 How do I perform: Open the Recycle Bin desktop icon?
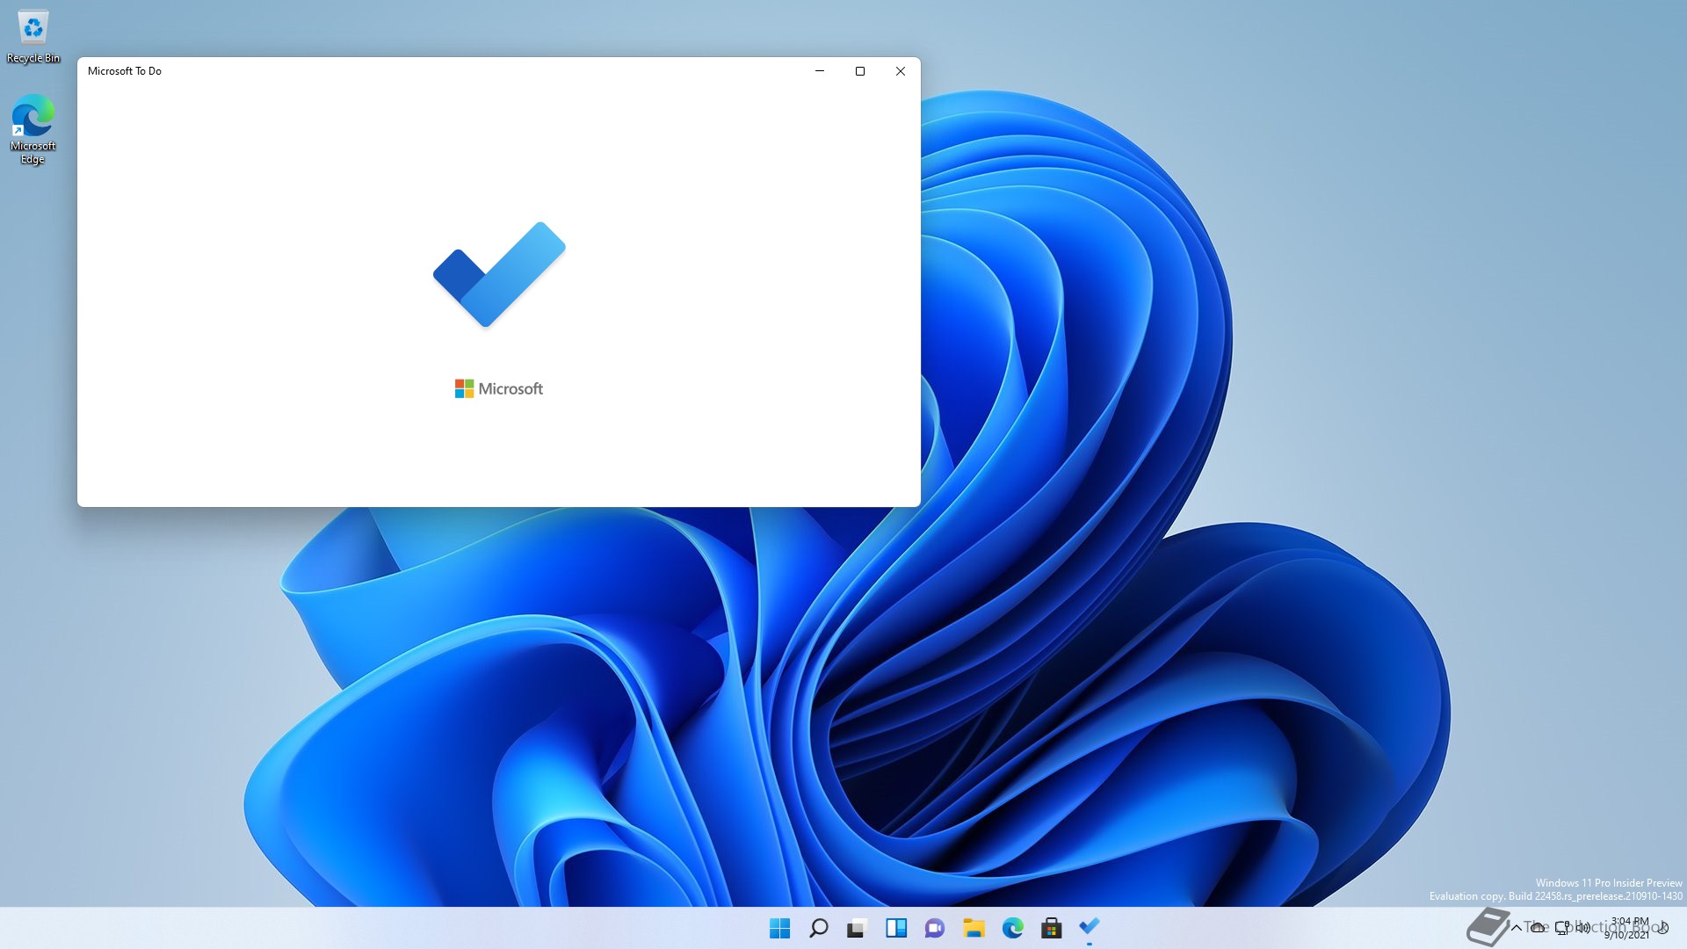coord(33,36)
